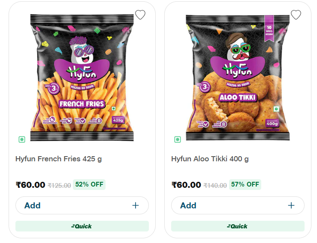Image resolution: width=317 pixels, height=243 pixels.
Task: Click plus icon on French Fries Add button
Action: (x=136, y=205)
